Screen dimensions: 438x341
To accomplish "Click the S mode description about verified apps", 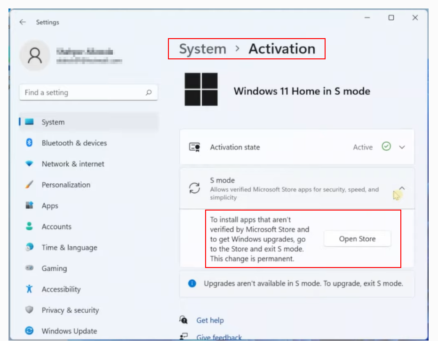I will coord(295,193).
